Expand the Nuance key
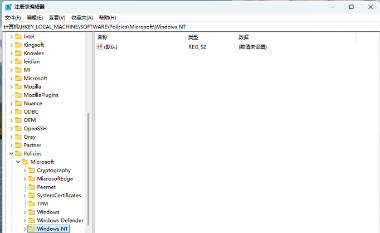 pos(11,104)
